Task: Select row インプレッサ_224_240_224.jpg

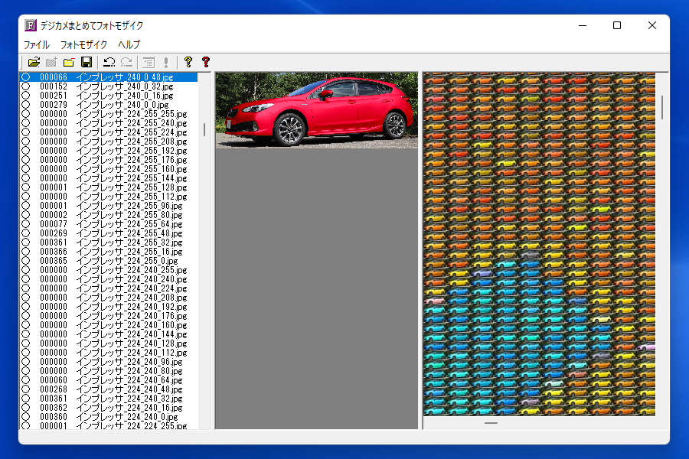Action: tap(109, 288)
